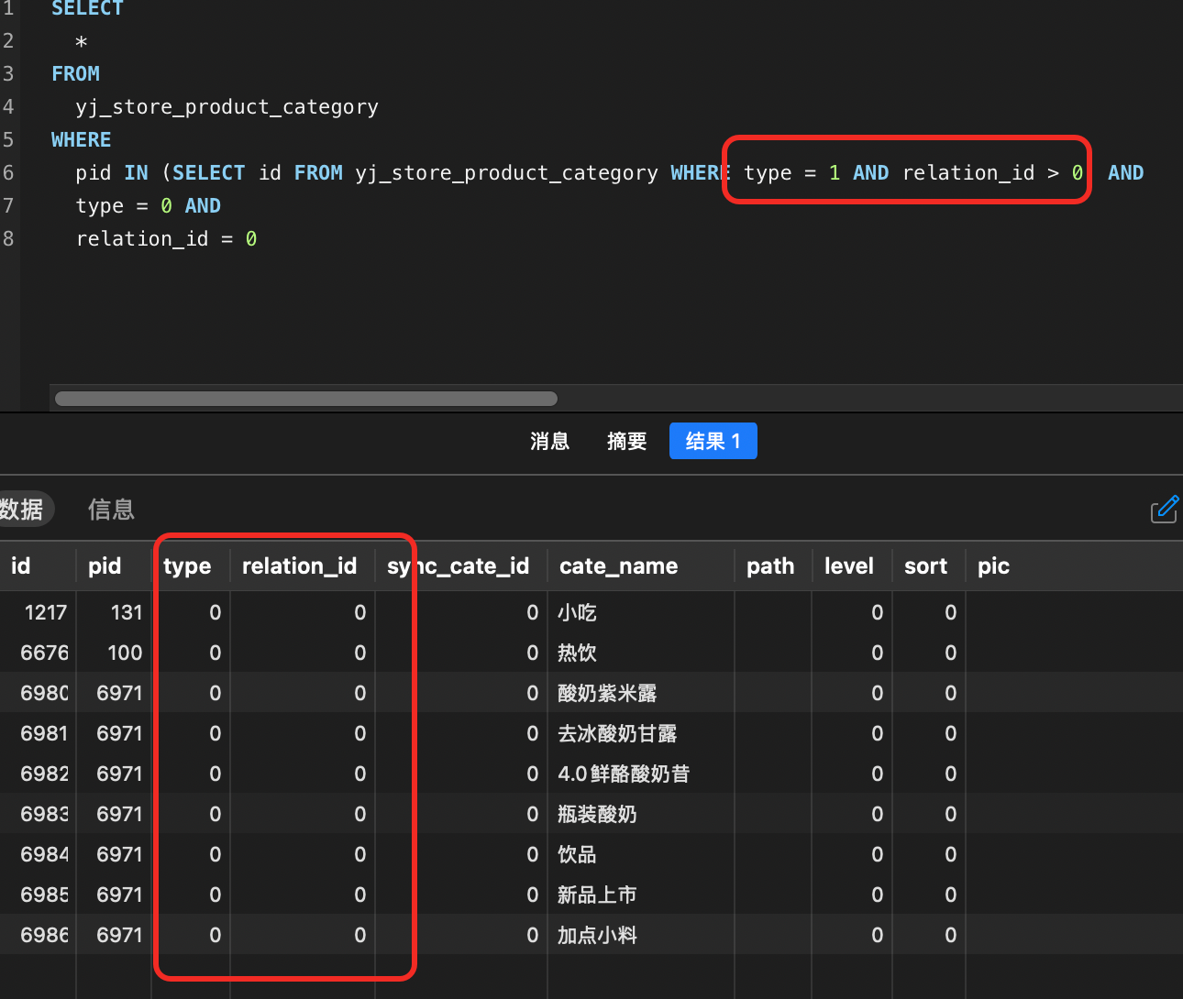Image resolution: width=1183 pixels, height=999 pixels.
Task: Click the cate_name cell 4.0鲜酪酸奶昔
Action: pyautogui.click(x=624, y=774)
